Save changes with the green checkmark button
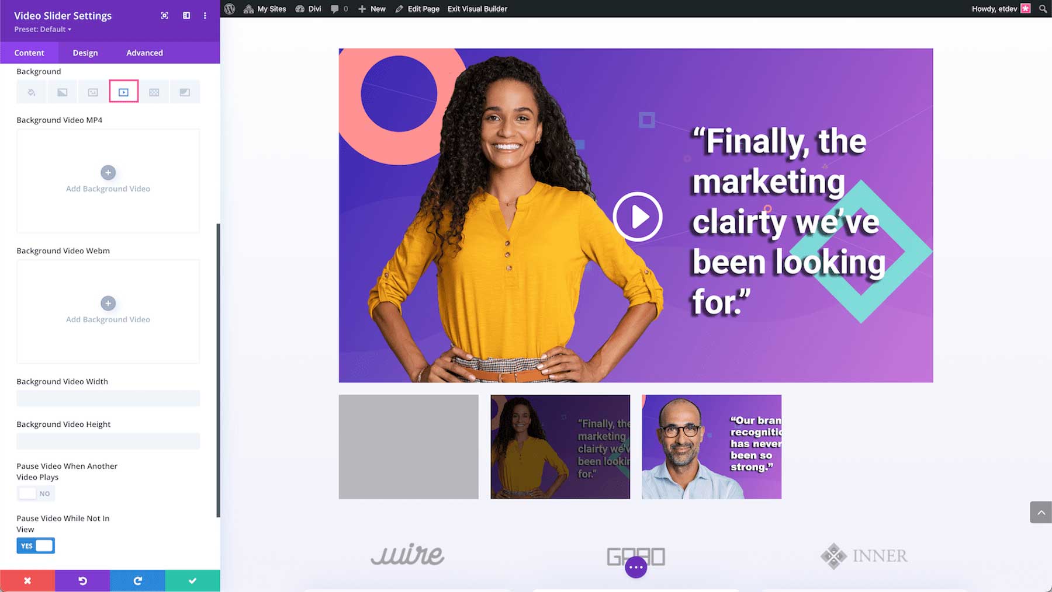Image resolution: width=1052 pixels, height=592 pixels. tap(193, 580)
